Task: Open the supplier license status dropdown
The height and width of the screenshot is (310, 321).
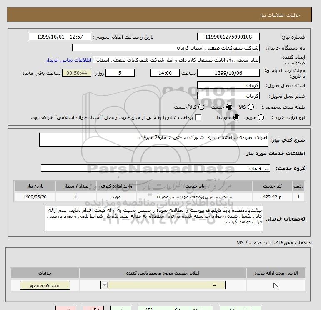Action: (x=163, y=285)
